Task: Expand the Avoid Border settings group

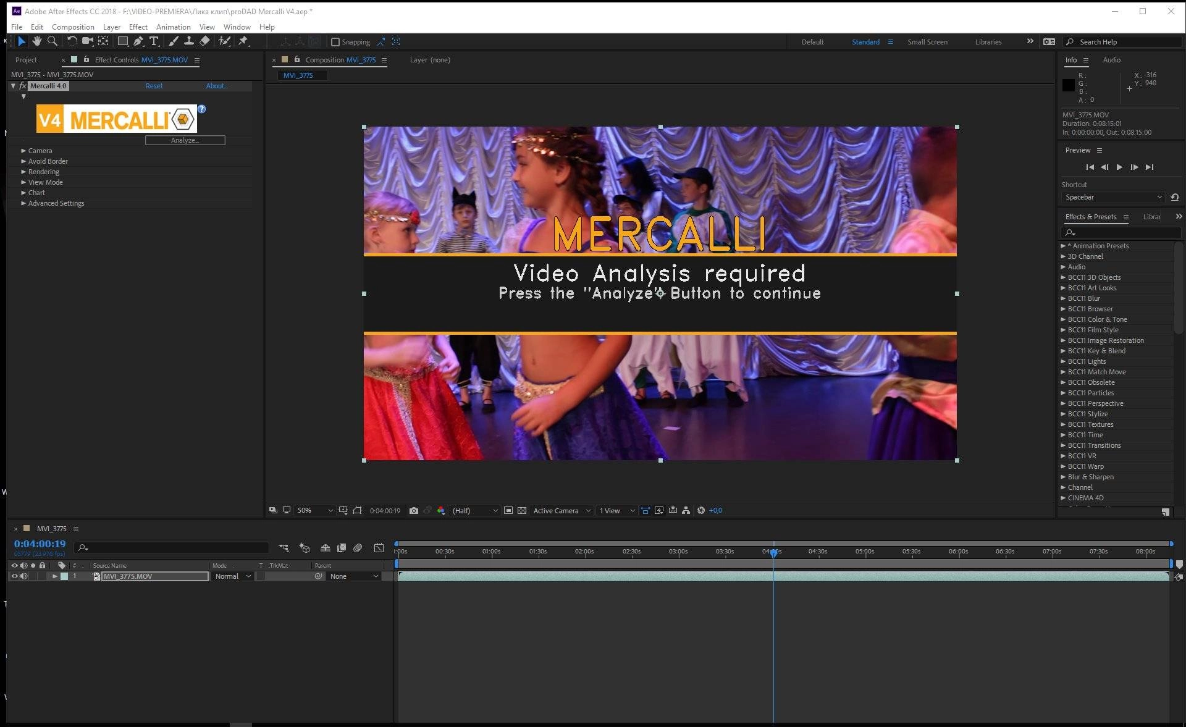Action: click(23, 161)
